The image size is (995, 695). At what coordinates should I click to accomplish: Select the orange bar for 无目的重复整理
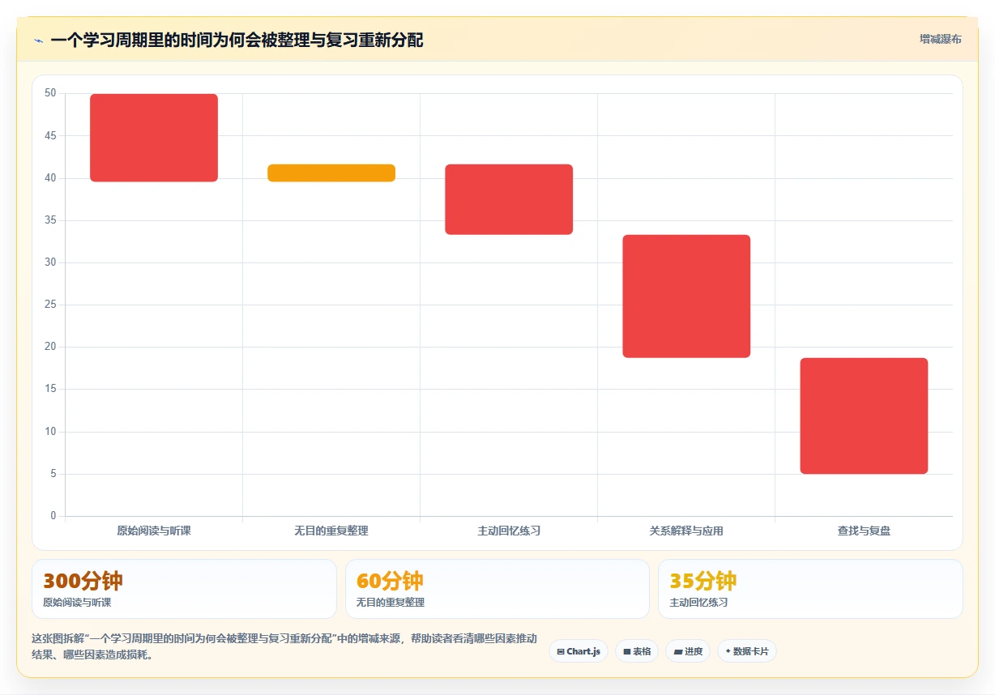click(x=331, y=173)
